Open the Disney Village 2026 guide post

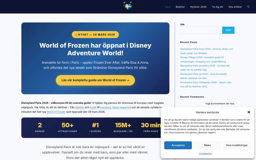pos(203,59)
